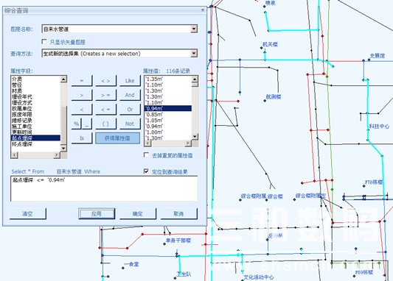The image size is (393, 281).
Task: Insert the Not operator
Action: (130, 124)
